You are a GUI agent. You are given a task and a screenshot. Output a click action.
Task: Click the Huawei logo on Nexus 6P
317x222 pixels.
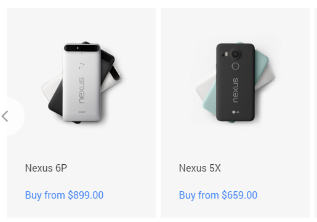(81, 112)
